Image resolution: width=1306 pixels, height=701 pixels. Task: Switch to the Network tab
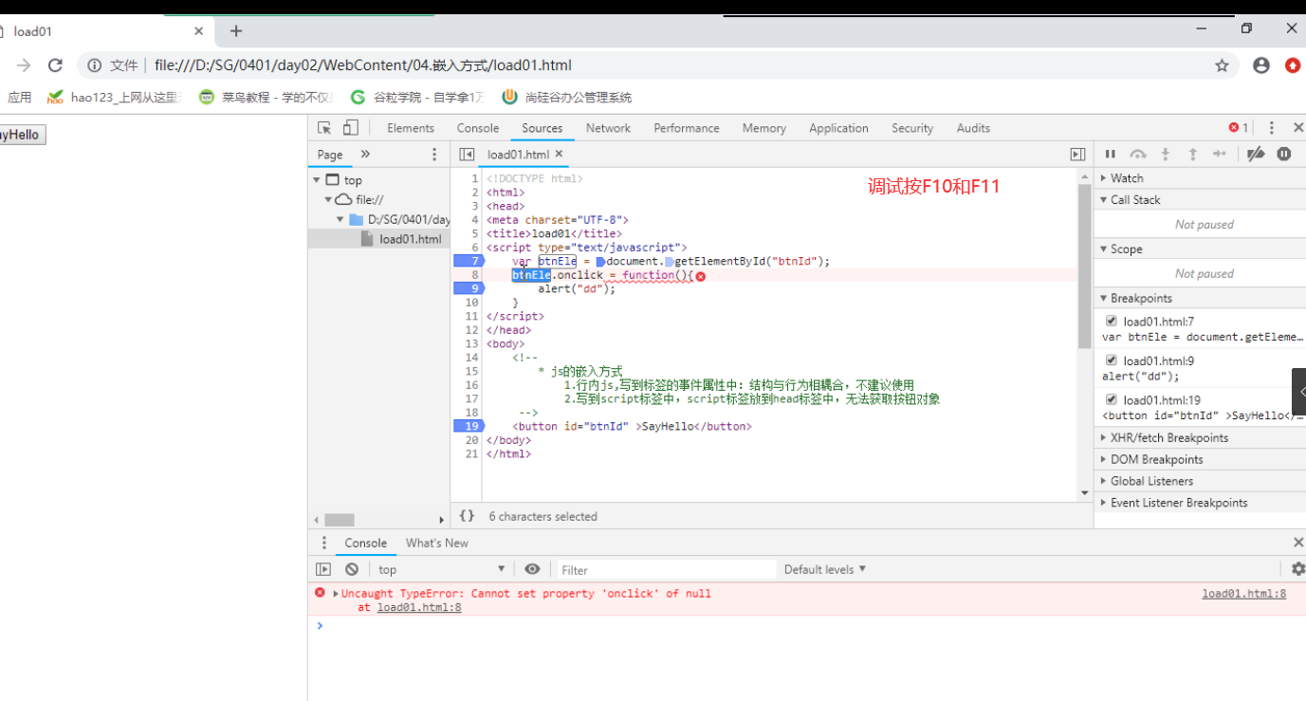[x=608, y=128]
